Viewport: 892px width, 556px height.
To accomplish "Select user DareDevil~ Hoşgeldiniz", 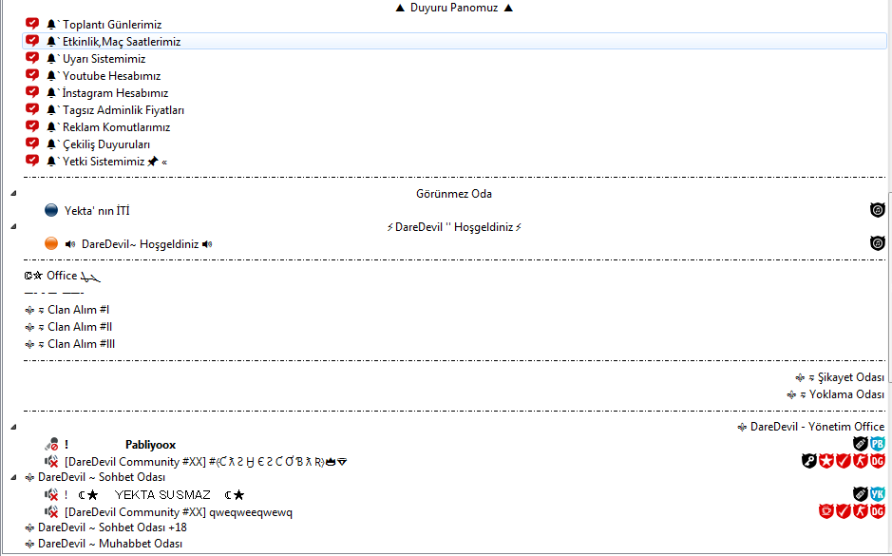I will click(140, 244).
